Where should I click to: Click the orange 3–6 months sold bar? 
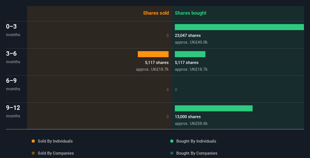click(153, 54)
